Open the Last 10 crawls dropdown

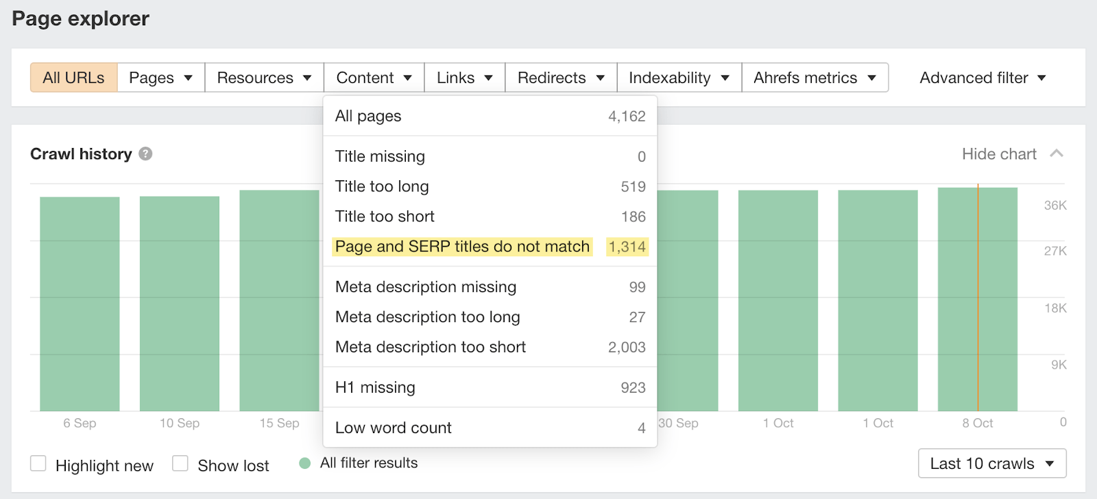click(x=991, y=464)
